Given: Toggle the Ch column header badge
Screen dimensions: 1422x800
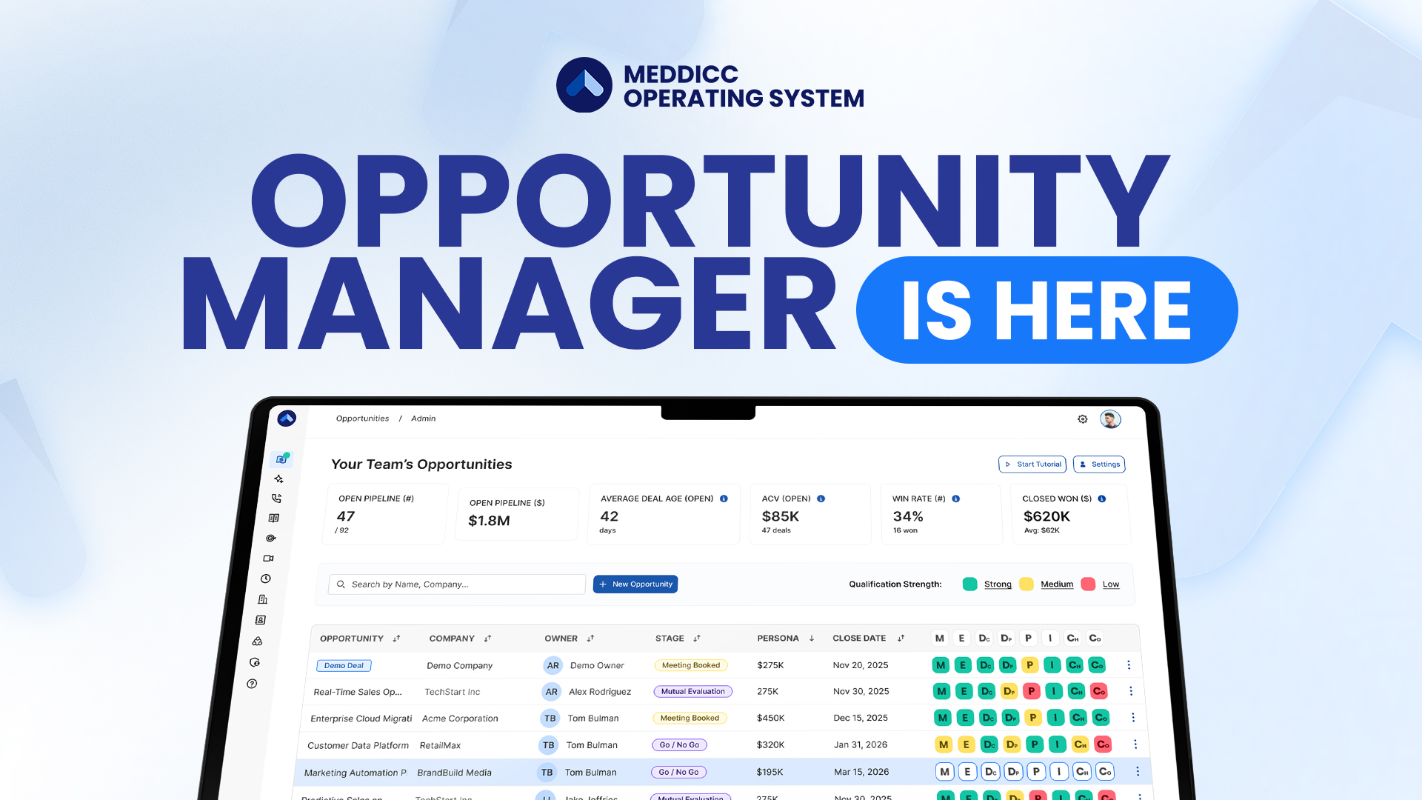Looking at the screenshot, I should click(1072, 638).
